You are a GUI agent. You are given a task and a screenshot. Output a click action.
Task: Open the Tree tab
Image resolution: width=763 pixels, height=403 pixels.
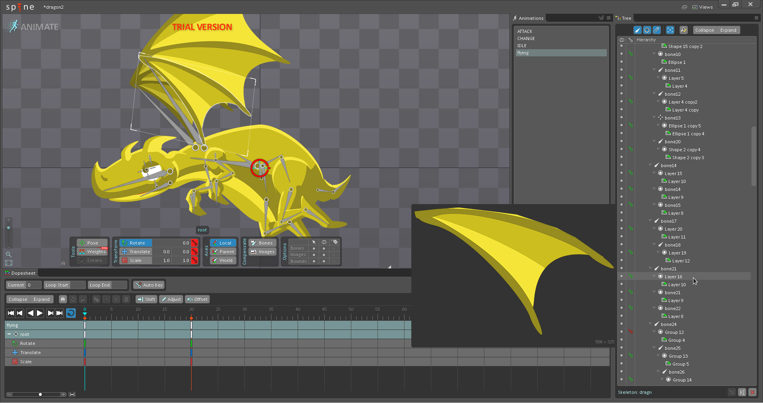click(624, 18)
